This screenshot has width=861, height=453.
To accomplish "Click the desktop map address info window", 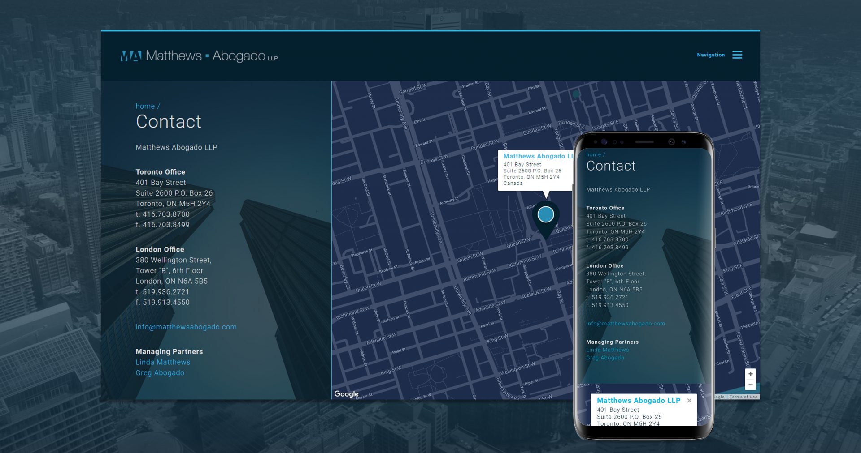I will click(535, 171).
